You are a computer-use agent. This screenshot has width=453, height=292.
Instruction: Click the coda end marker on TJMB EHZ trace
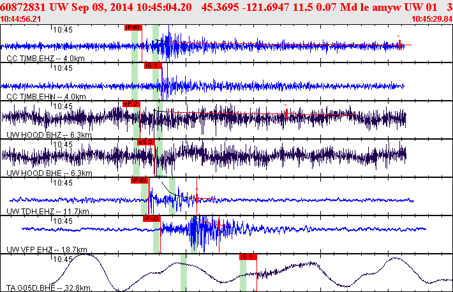tap(399, 45)
